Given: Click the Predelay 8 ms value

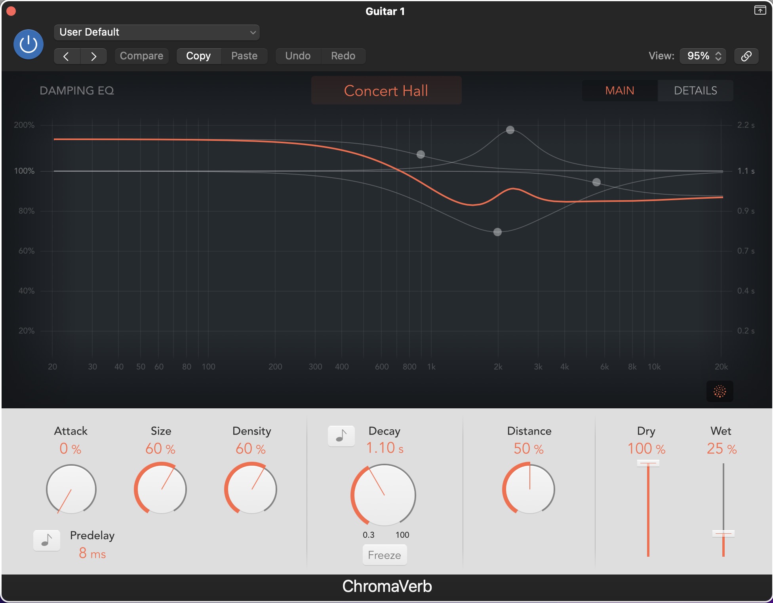Looking at the screenshot, I should (92, 553).
